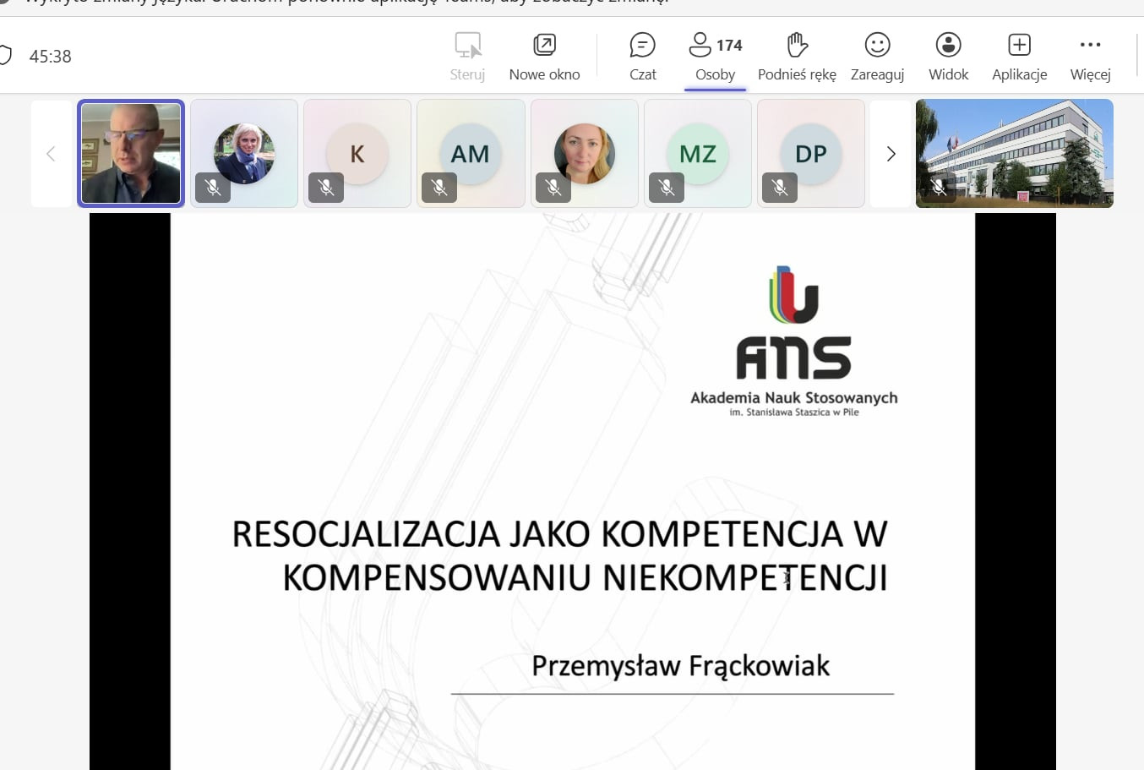Click muted microphone icon on DP tile
Screen dimensions: 1144x770
point(780,188)
